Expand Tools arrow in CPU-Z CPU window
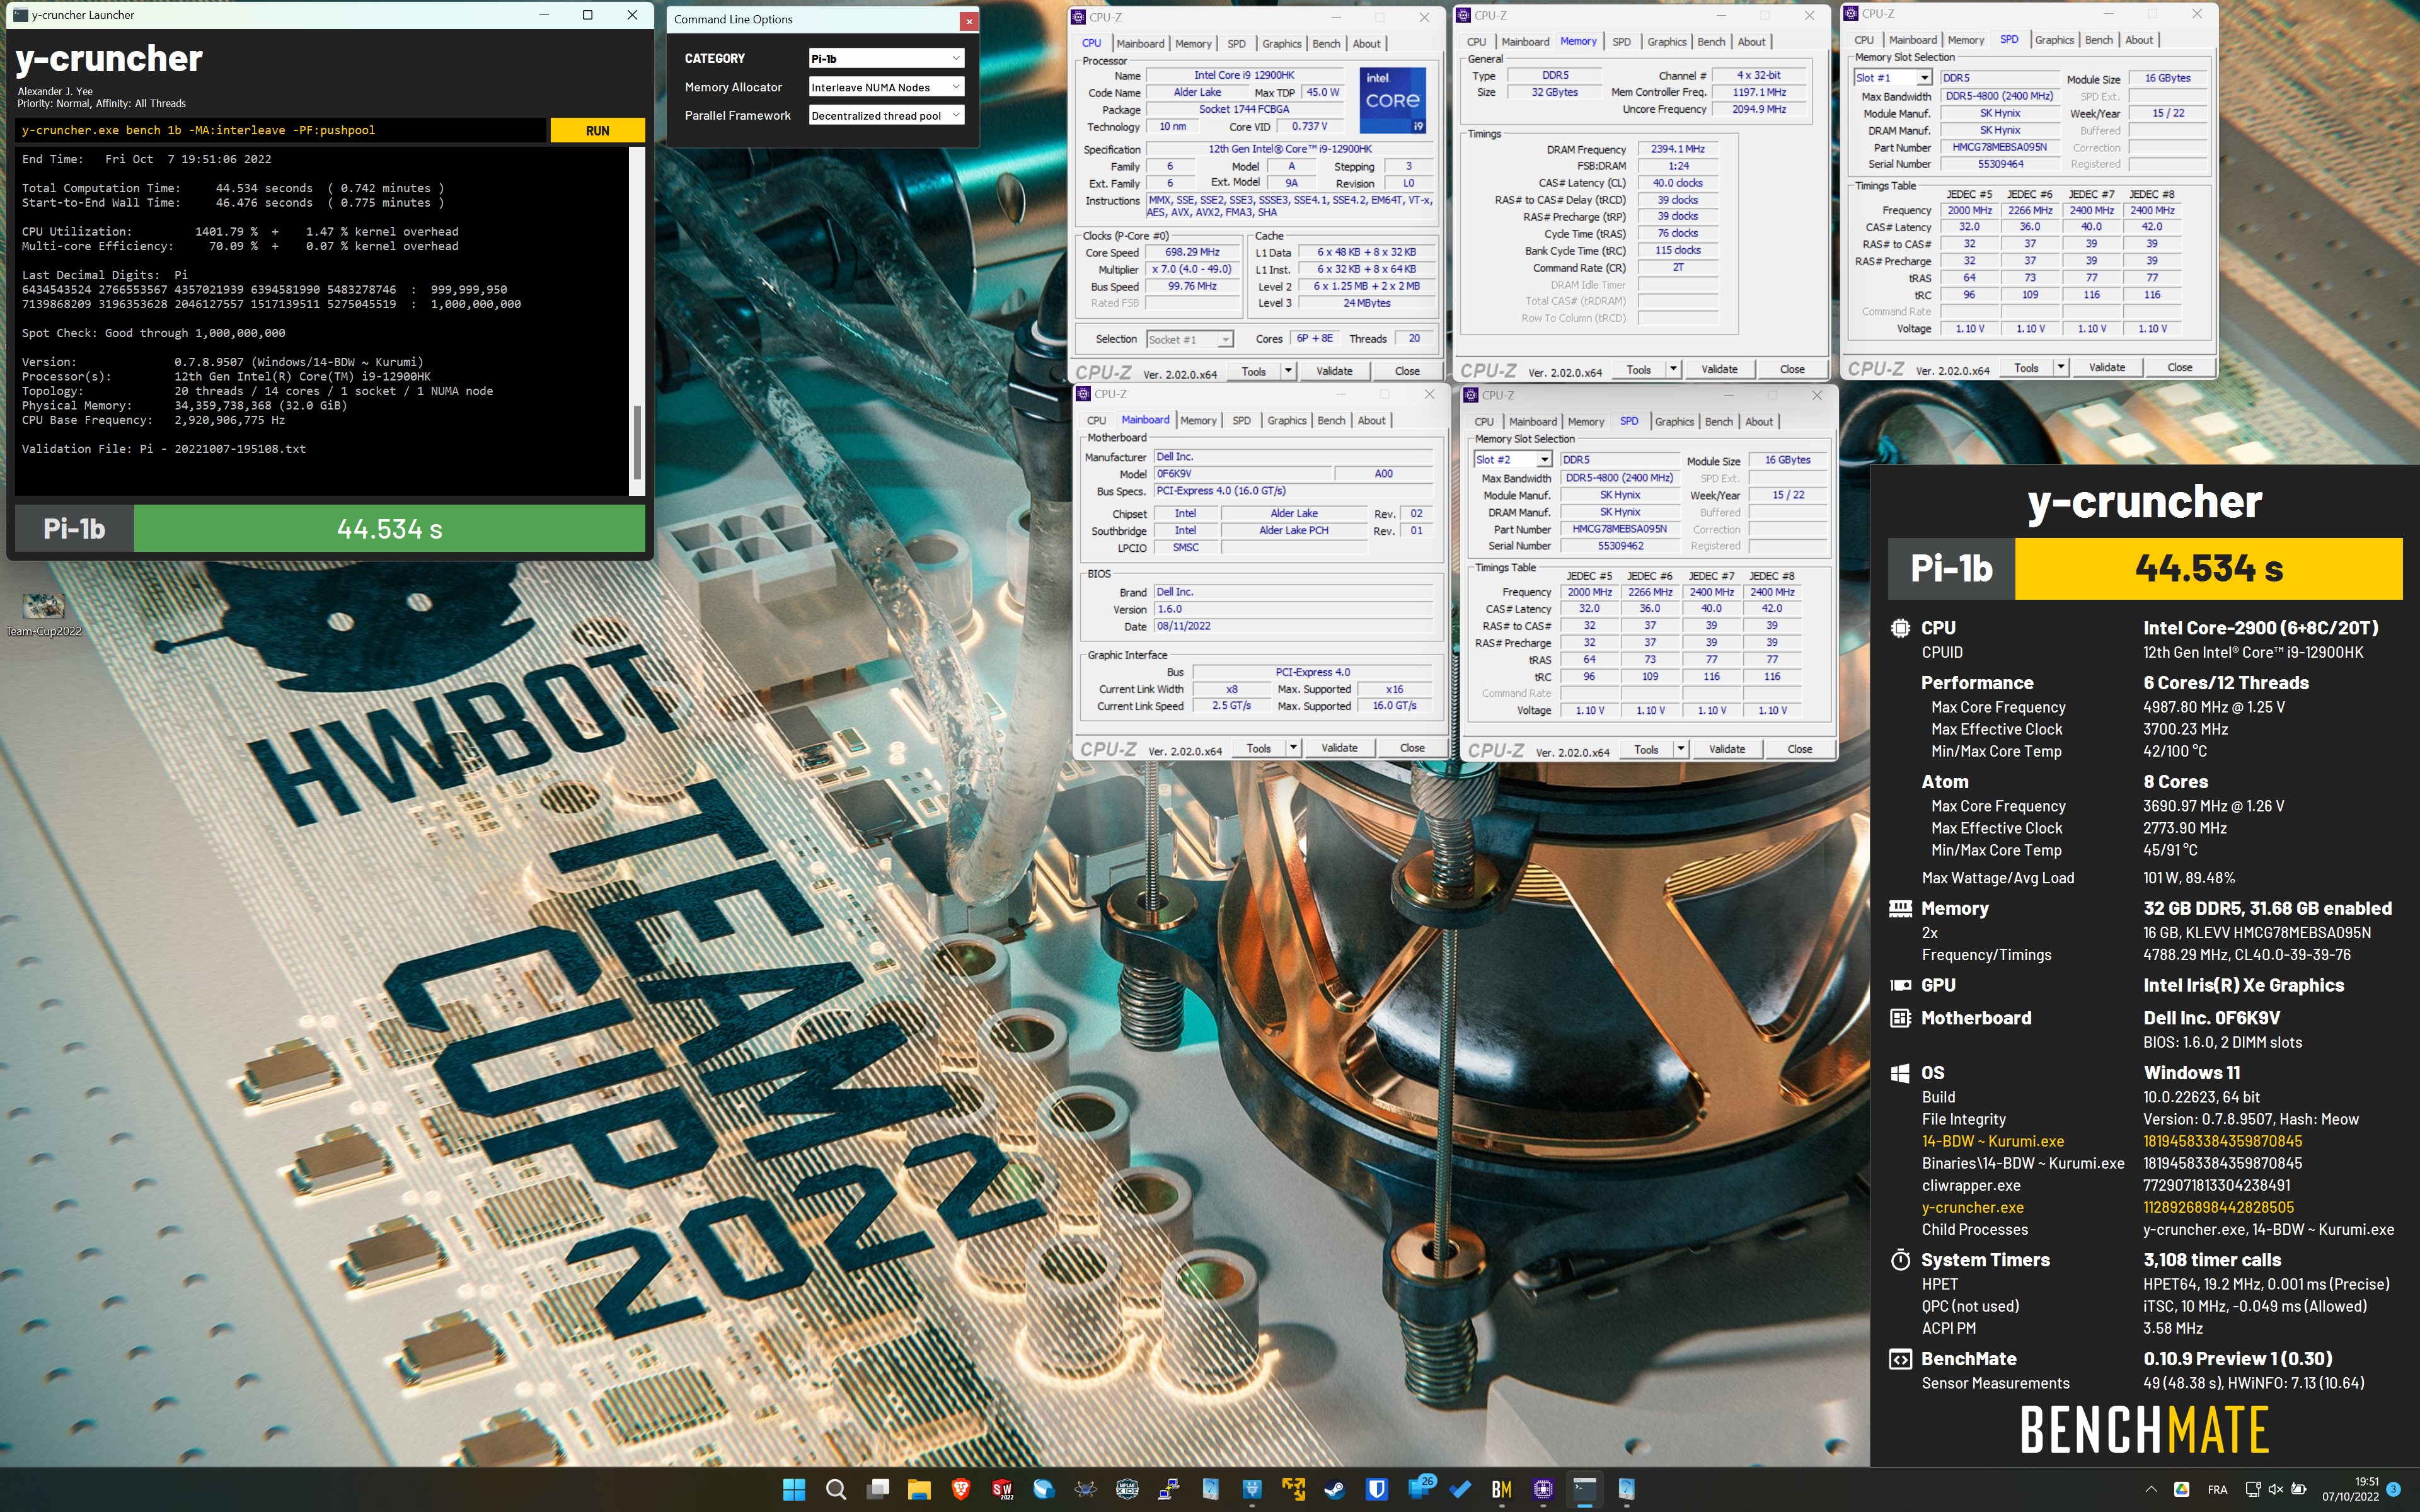The image size is (2420, 1512). pyautogui.click(x=1288, y=371)
